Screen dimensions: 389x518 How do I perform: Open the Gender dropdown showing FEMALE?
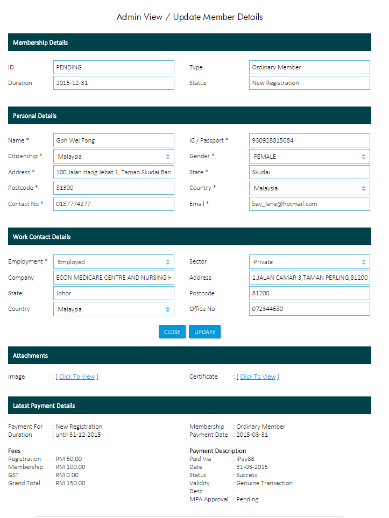coord(309,157)
